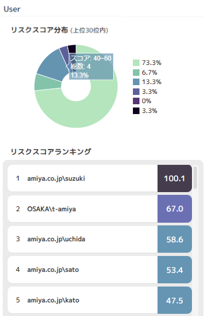Click the teal green donut segment

48,83
